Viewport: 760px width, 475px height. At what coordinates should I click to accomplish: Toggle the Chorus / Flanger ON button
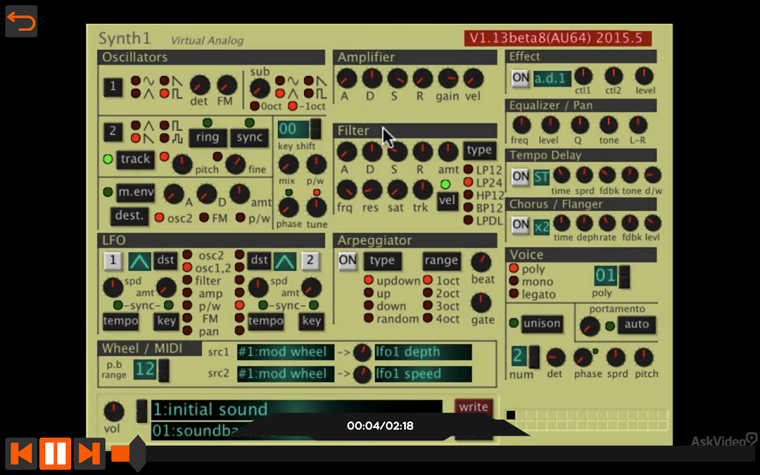point(521,224)
